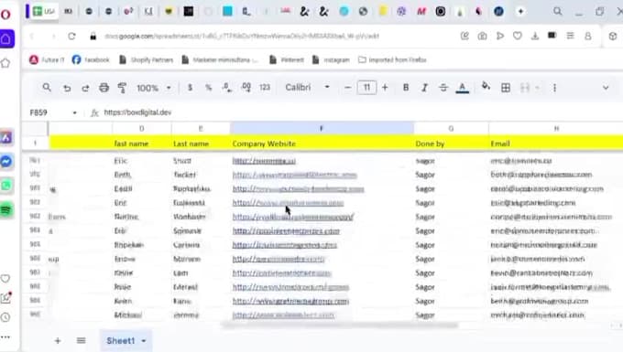This screenshot has width=623, height=352.
Task: Print the spreadsheet with printer icon
Action: coord(104,88)
